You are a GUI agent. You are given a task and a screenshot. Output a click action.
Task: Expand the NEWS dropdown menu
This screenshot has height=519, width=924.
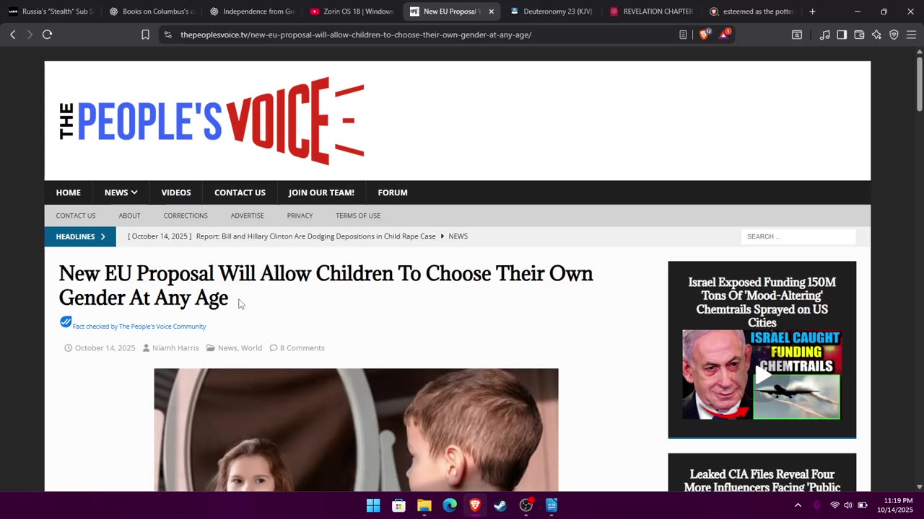point(121,192)
